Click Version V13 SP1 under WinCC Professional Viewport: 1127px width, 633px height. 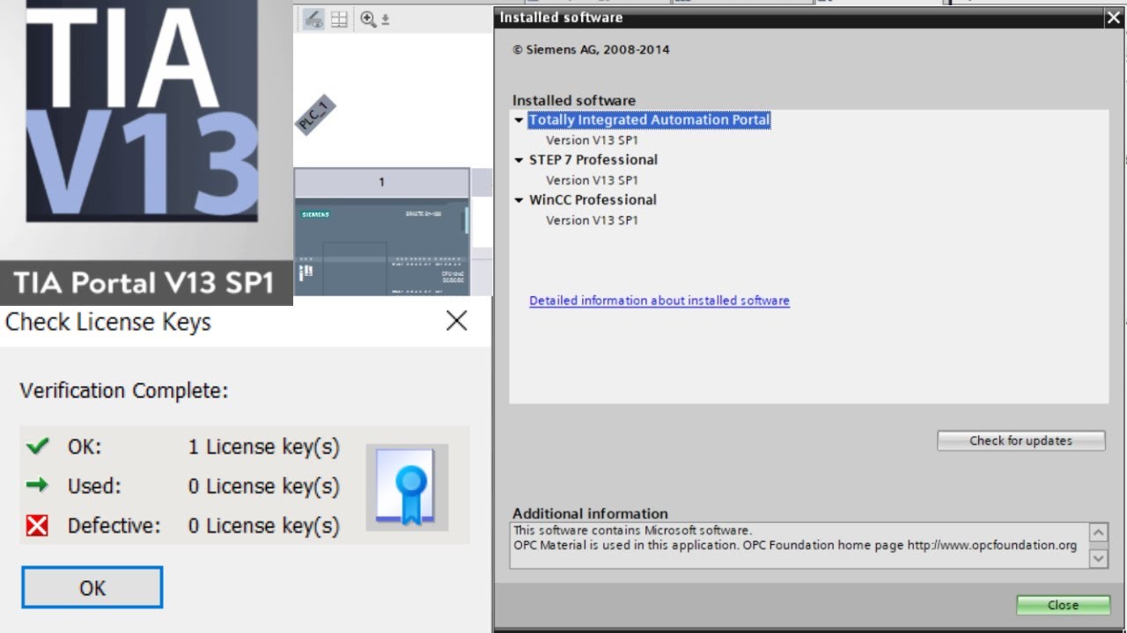tap(592, 221)
